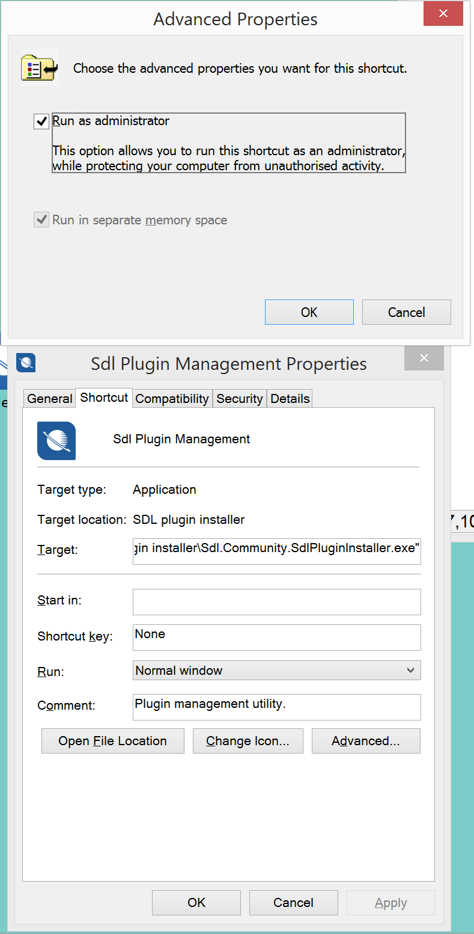Click the Sdl Plugin Management title bar icon
This screenshot has height=934, width=474.
point(26,363)
